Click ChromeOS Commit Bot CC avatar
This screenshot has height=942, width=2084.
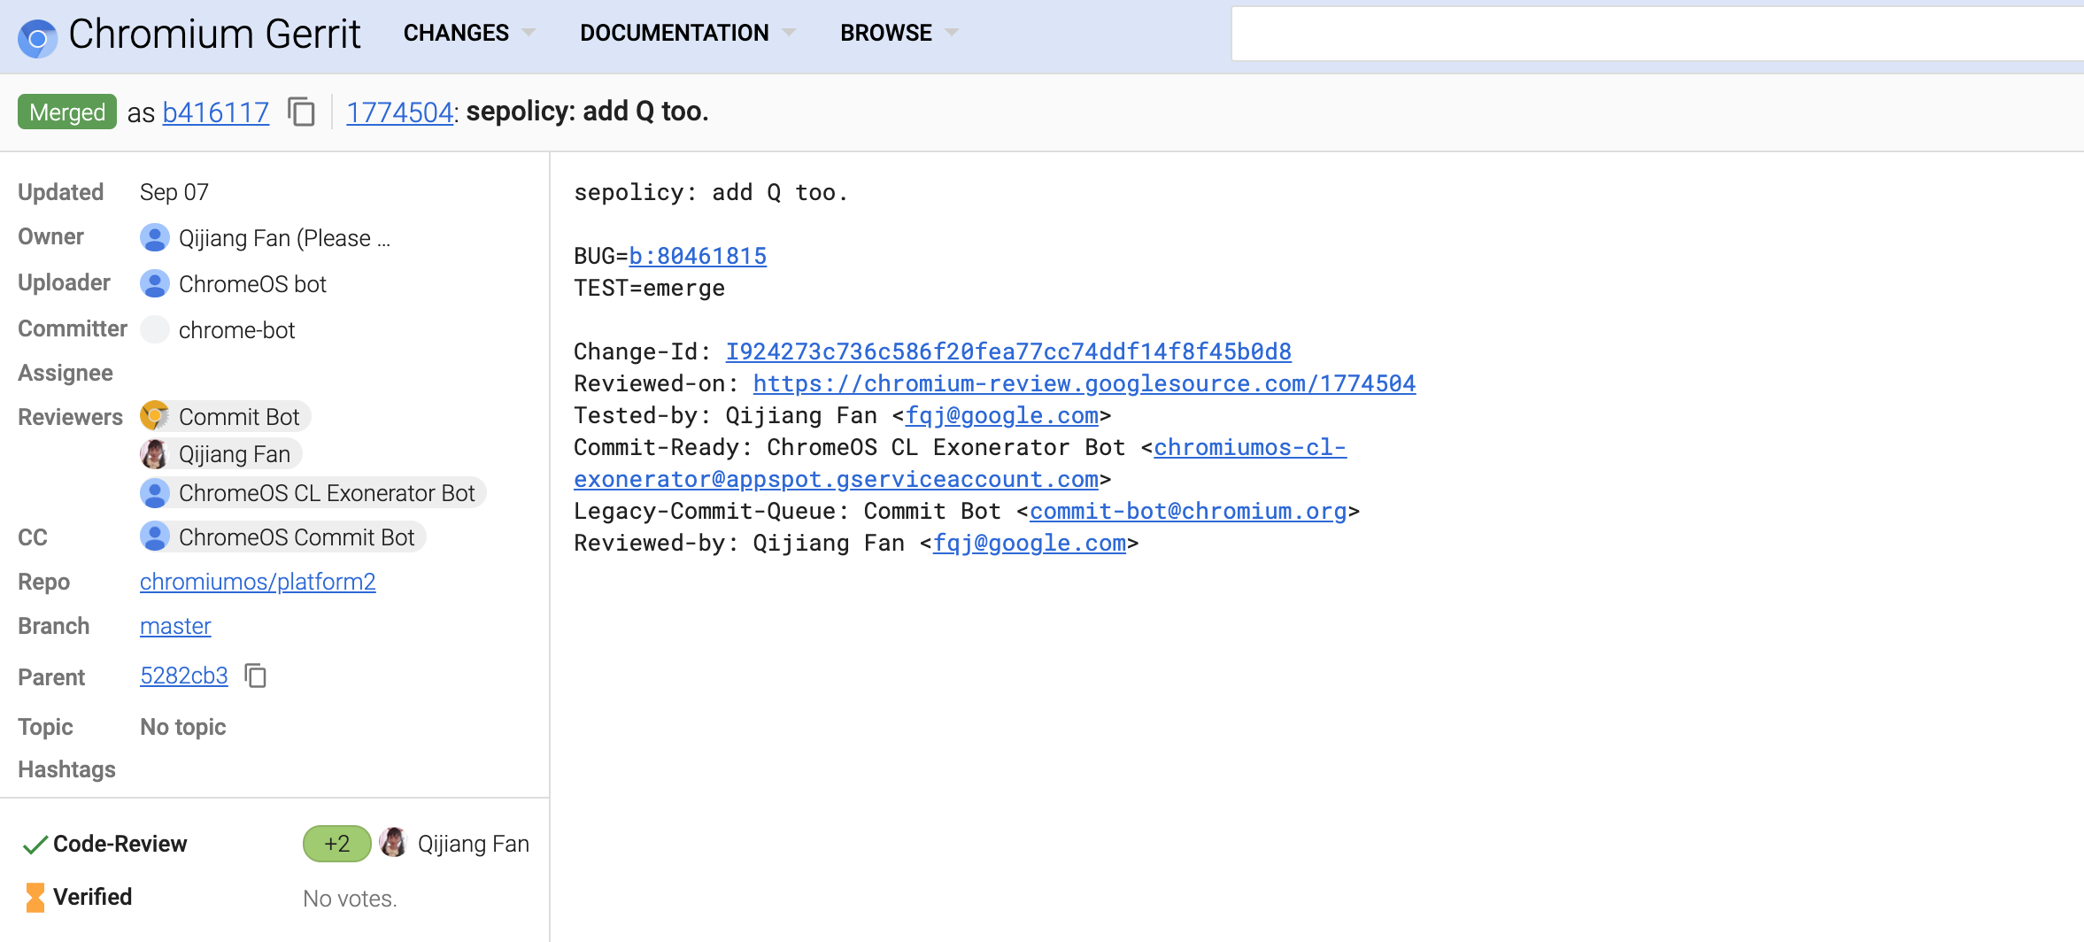[155, 537]
